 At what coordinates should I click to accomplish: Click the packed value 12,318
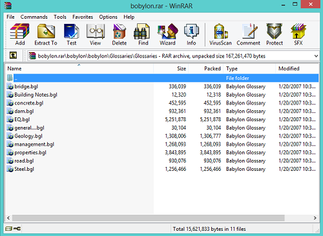(x=214, y=95)
